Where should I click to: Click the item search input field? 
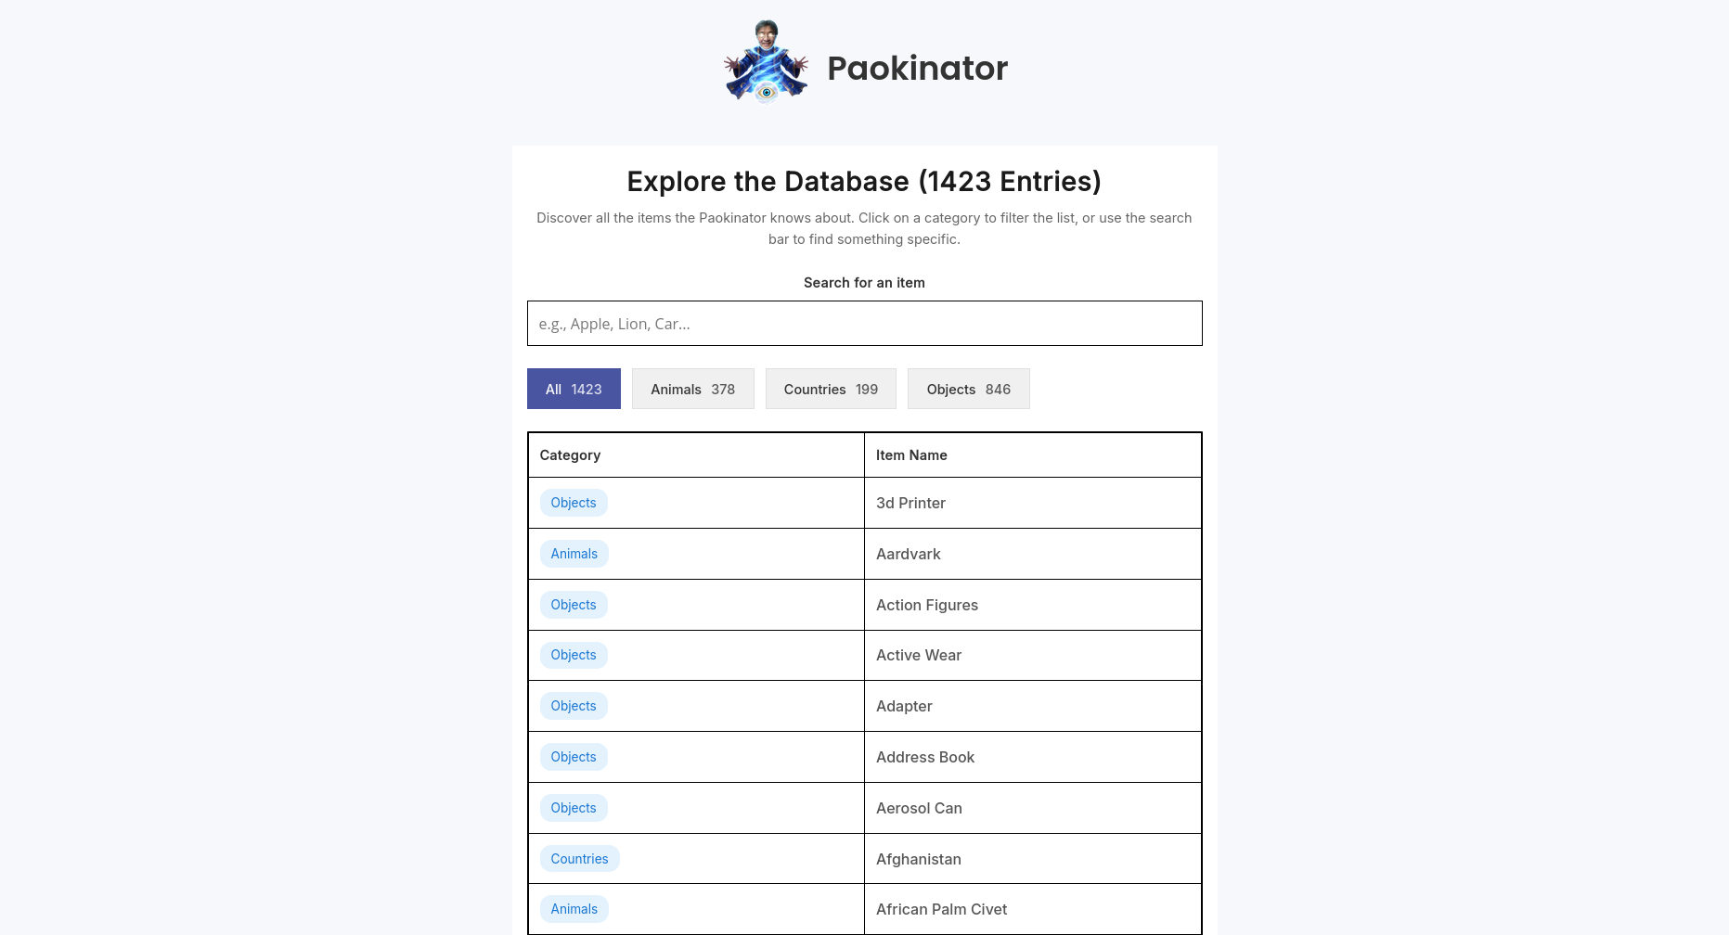[864, 323]
